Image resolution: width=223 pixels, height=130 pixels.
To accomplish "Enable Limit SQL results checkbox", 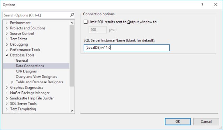I will tap(85, 22).
